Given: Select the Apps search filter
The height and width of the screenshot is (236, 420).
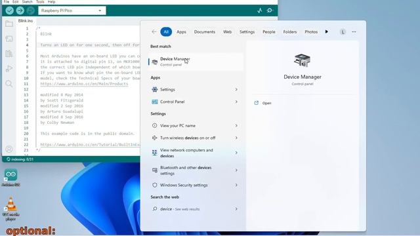Looking at the screenshot, I should [x=181, y=31].
